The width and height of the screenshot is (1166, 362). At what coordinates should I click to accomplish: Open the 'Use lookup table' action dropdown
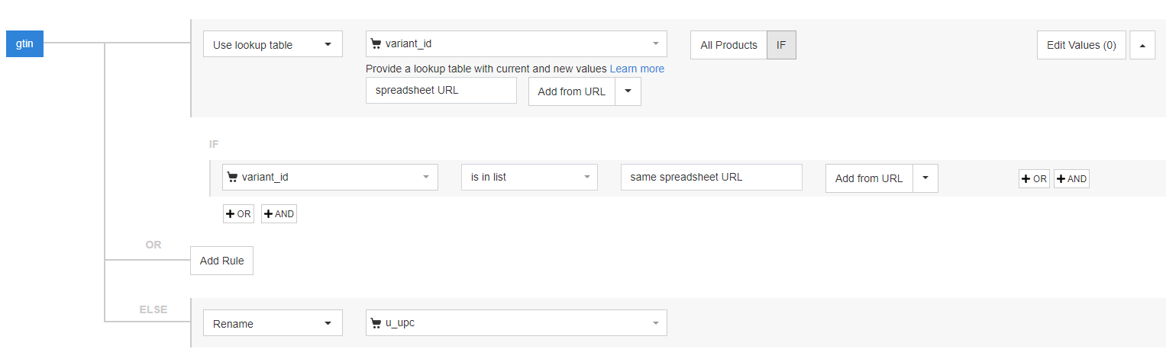273,45
